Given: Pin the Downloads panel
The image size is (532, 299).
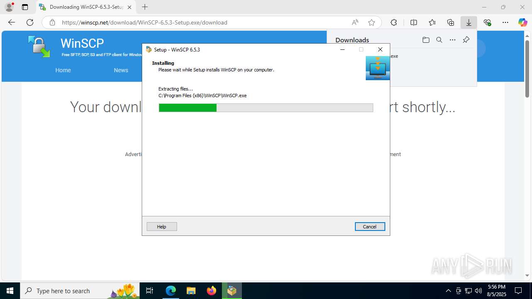Looking at the screenshot, I should [x=466, y=40].
